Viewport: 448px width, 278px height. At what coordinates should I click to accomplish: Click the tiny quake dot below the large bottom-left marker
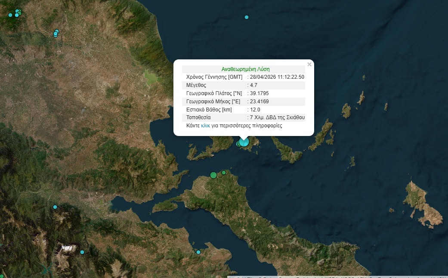point(82,252)
